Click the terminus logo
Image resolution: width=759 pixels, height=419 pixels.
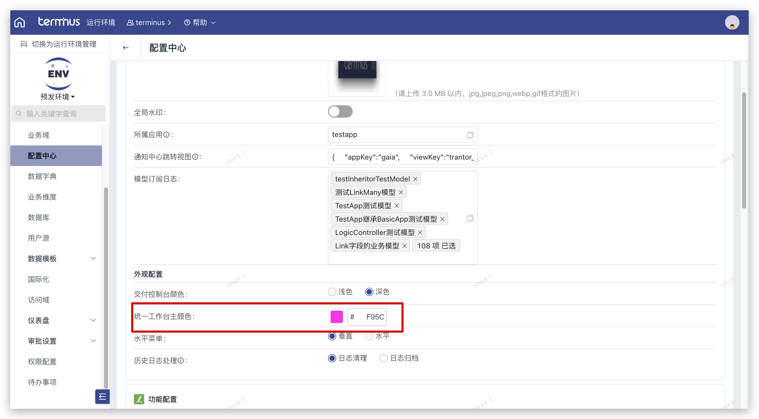[x=59, y=22]
